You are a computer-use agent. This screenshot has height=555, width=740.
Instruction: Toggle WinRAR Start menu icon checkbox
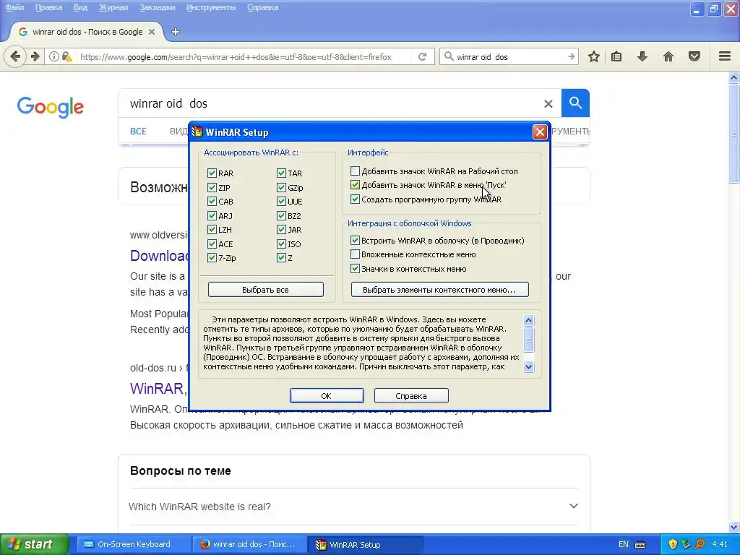pyautogui.click(x=355, y=185)
